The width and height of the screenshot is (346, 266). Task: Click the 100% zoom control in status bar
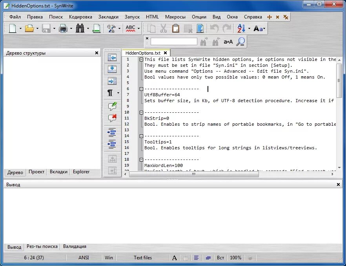[235, 257]
